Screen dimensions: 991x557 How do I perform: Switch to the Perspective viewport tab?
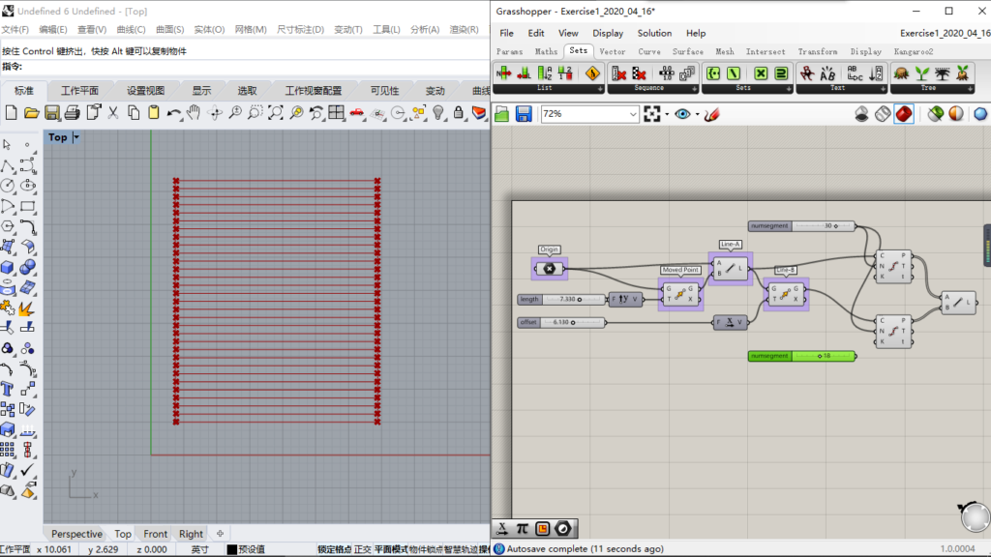(x=76, y=534)
